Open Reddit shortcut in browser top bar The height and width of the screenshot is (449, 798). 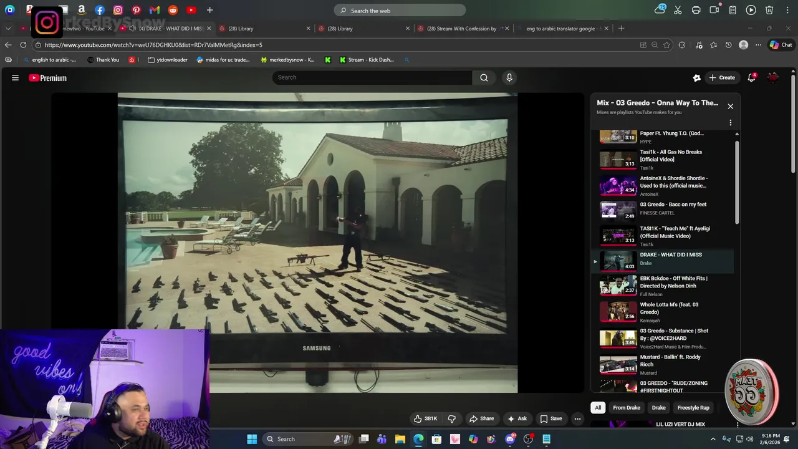pos(173,10)
